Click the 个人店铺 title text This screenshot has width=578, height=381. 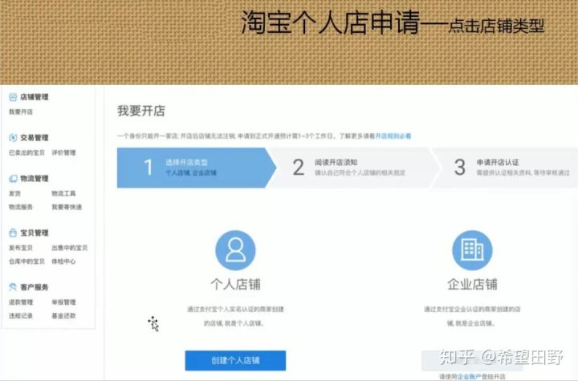pos(235,284)
